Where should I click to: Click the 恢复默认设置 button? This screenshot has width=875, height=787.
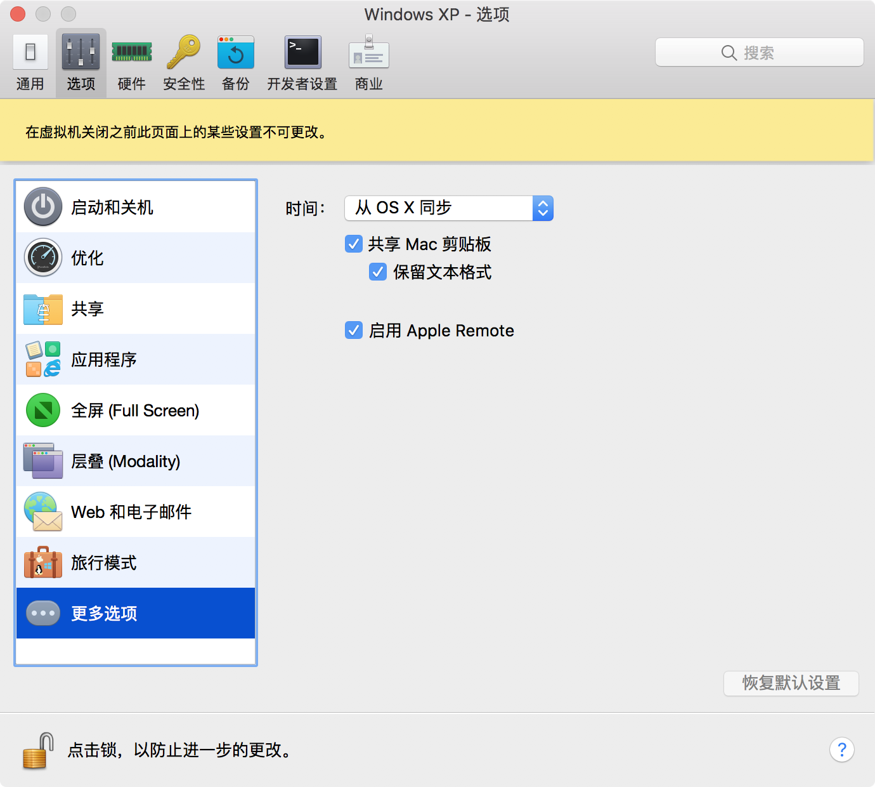(791, 684)
